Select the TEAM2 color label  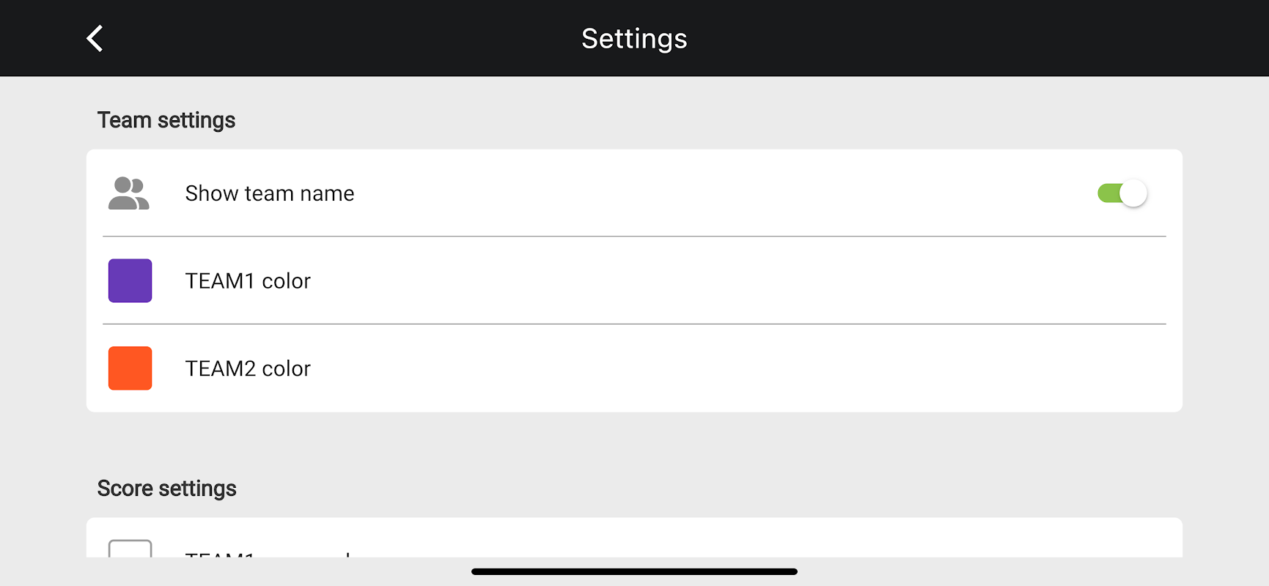[248, 368]
